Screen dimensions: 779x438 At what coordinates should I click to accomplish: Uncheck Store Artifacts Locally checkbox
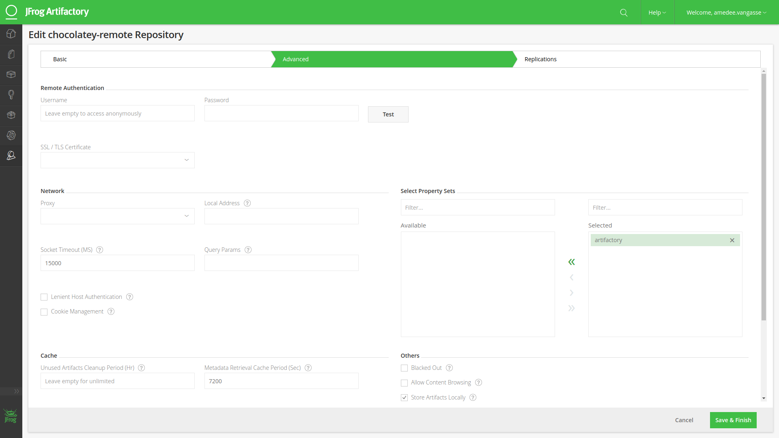coord(404,398)
